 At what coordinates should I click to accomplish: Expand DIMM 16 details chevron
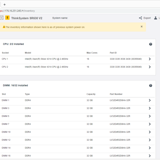point(150,156)
